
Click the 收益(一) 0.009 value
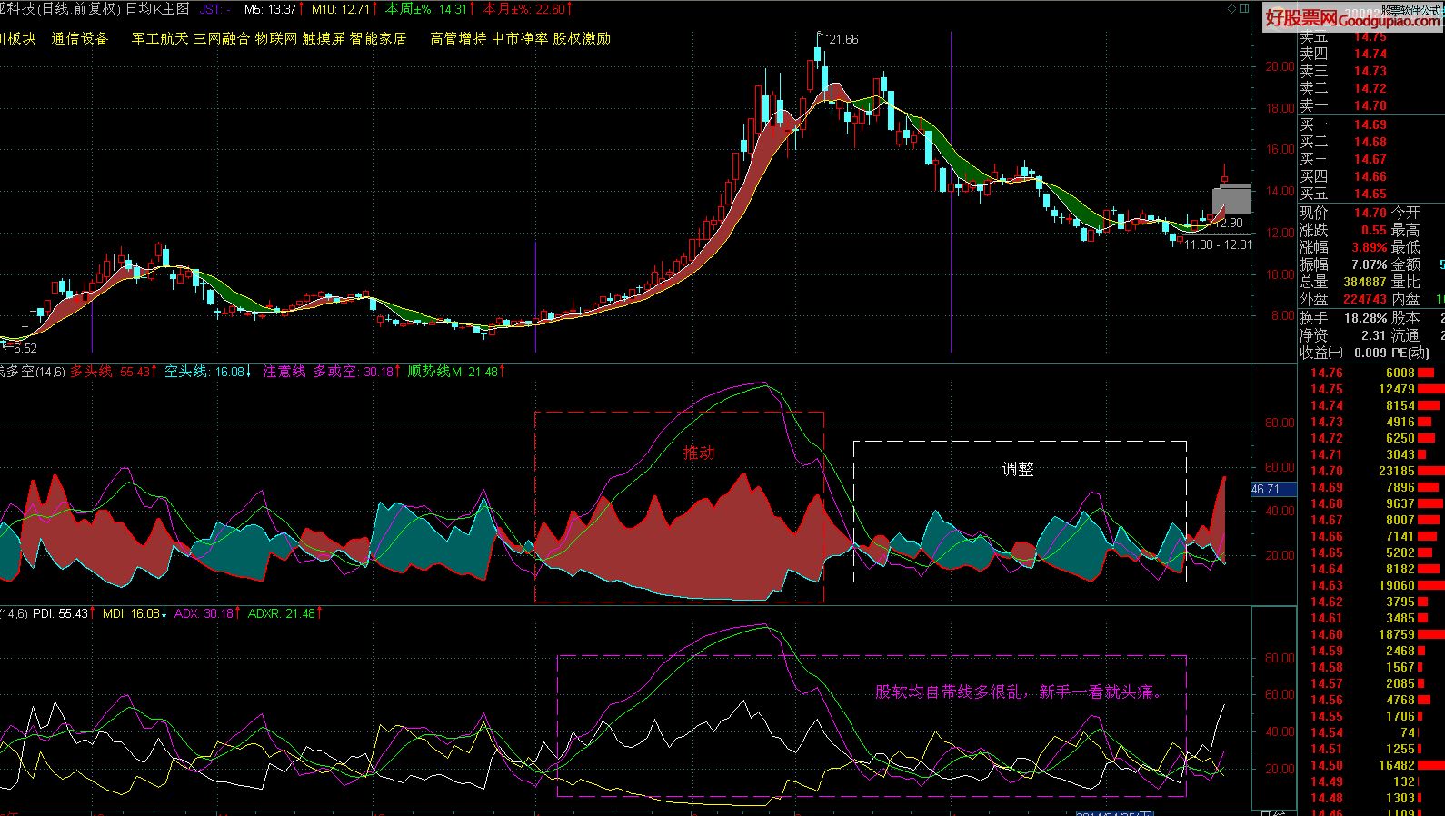coord(1370,353)
